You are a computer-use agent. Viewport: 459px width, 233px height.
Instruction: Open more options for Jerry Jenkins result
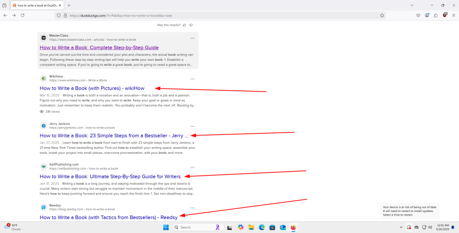pyautogui.click(x=192, y=127)
